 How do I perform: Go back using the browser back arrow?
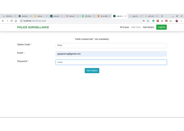(x=3, y=21)
